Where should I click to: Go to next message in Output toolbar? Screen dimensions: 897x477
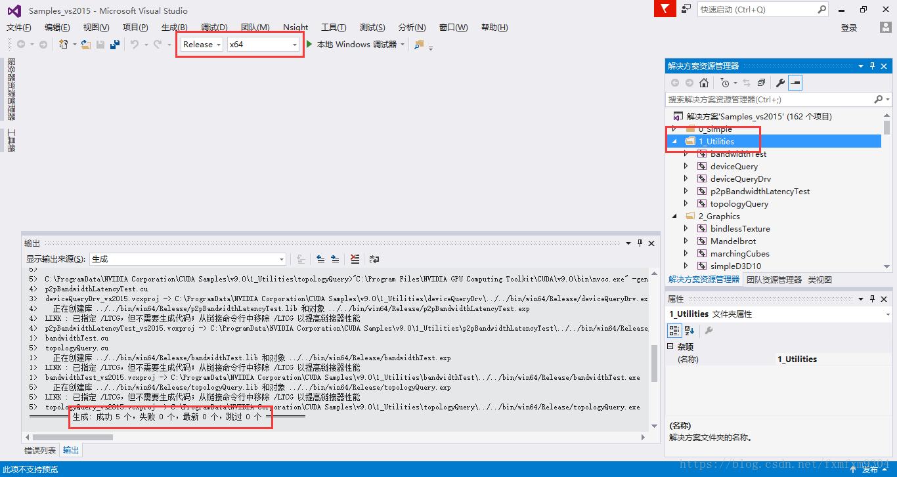(x=335, y=259)
